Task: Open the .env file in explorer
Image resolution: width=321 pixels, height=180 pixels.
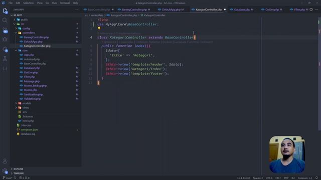Action: click(25, 112)
